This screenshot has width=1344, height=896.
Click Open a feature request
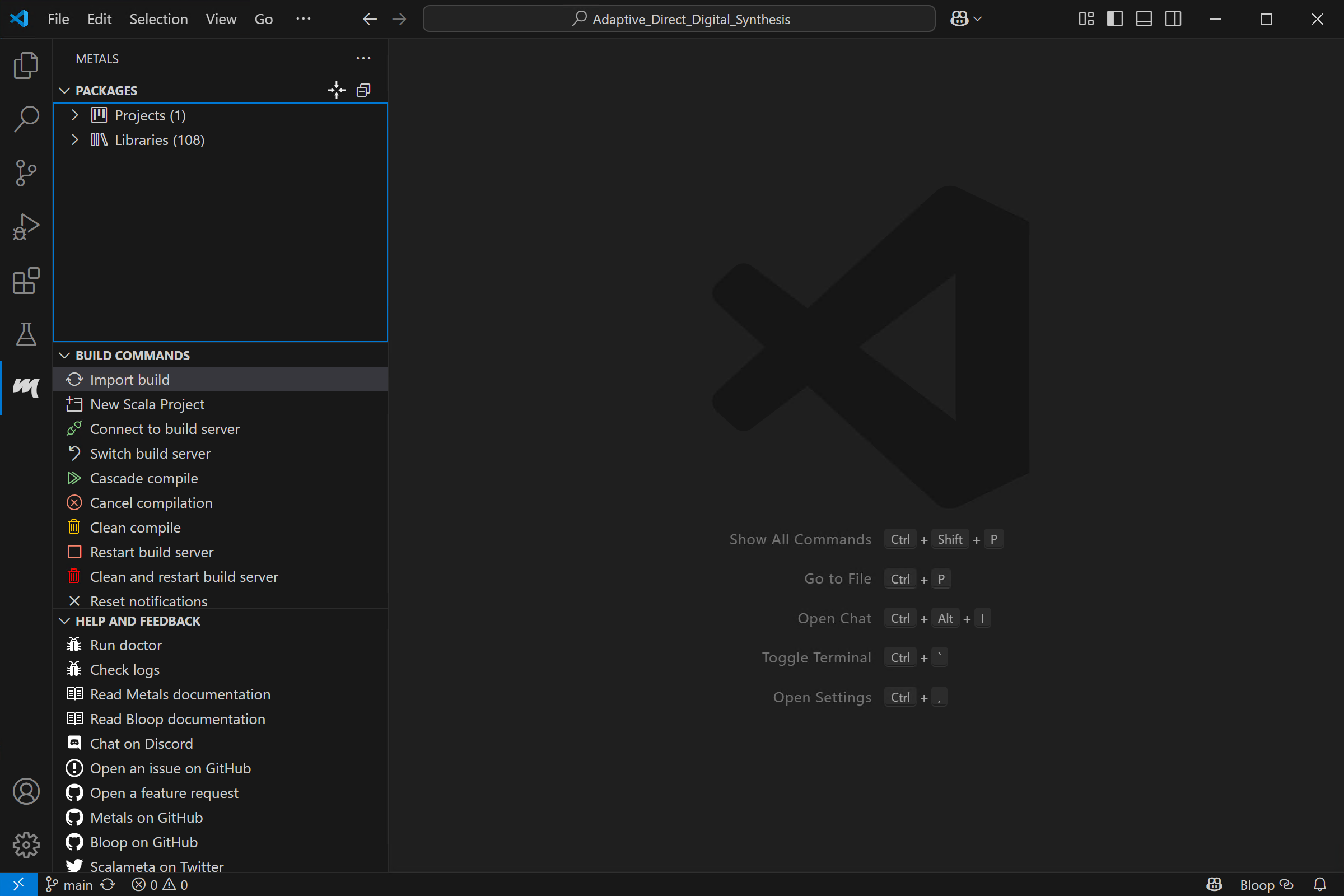(x=221, y=792)
